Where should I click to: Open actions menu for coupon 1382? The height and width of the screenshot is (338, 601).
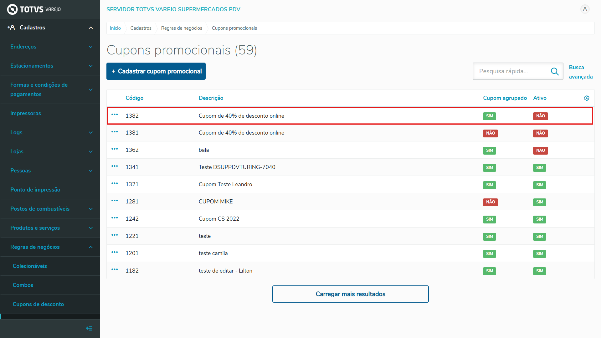(115, 115)
